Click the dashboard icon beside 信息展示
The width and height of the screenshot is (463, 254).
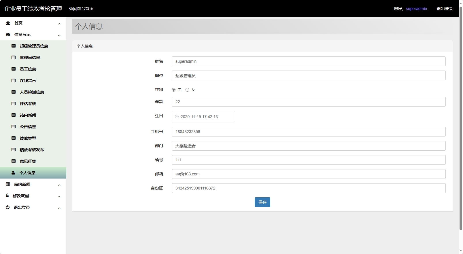[8, 35]
